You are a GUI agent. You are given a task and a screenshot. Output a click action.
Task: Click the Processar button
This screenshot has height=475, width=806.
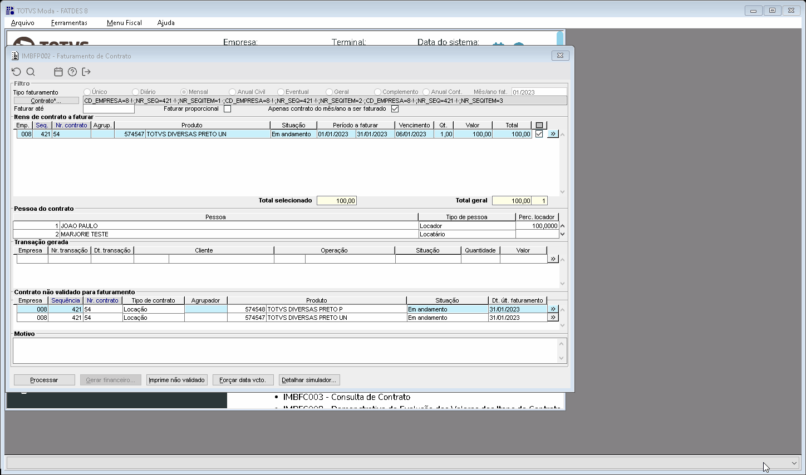[44, 380]
